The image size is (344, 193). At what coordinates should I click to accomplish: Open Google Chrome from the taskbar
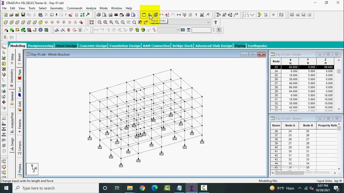tap(142, 188)
